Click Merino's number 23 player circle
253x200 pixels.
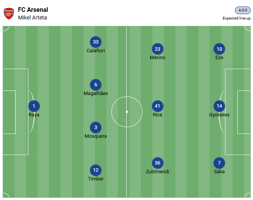pos(157,49)
